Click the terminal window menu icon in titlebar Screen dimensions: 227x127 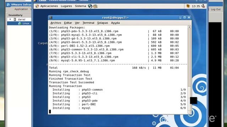[x=50, y=18]
